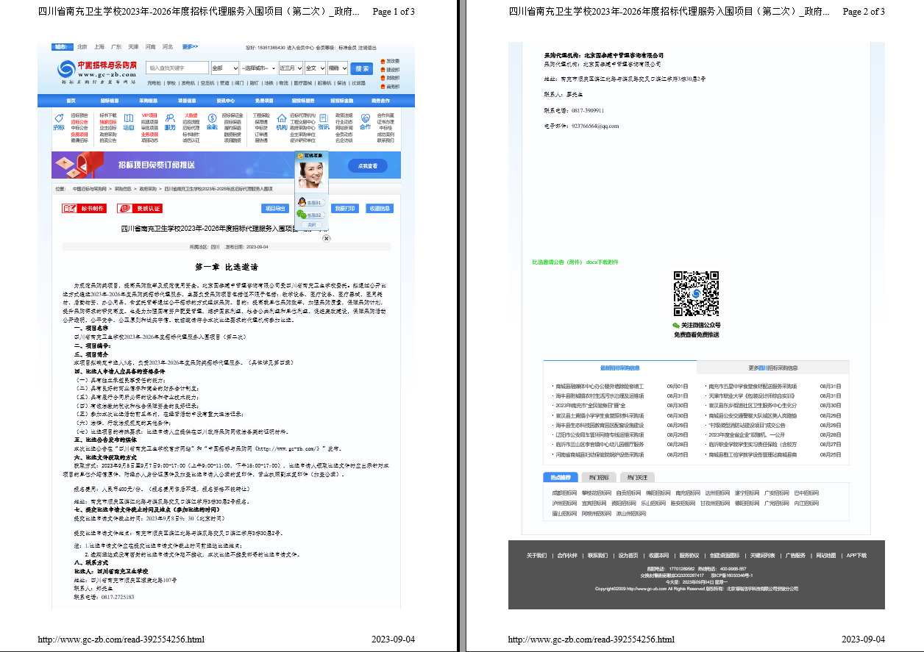Open the 资讯中心 nav tab

(x=226, y=101)
